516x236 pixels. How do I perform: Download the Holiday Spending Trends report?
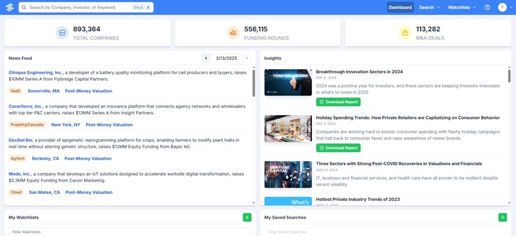(x=338, y=148)
